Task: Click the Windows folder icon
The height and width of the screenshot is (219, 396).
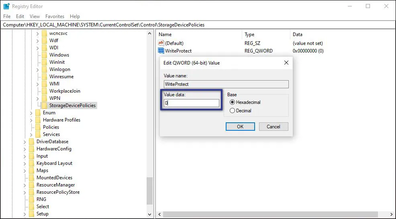Action: point(45,55)
